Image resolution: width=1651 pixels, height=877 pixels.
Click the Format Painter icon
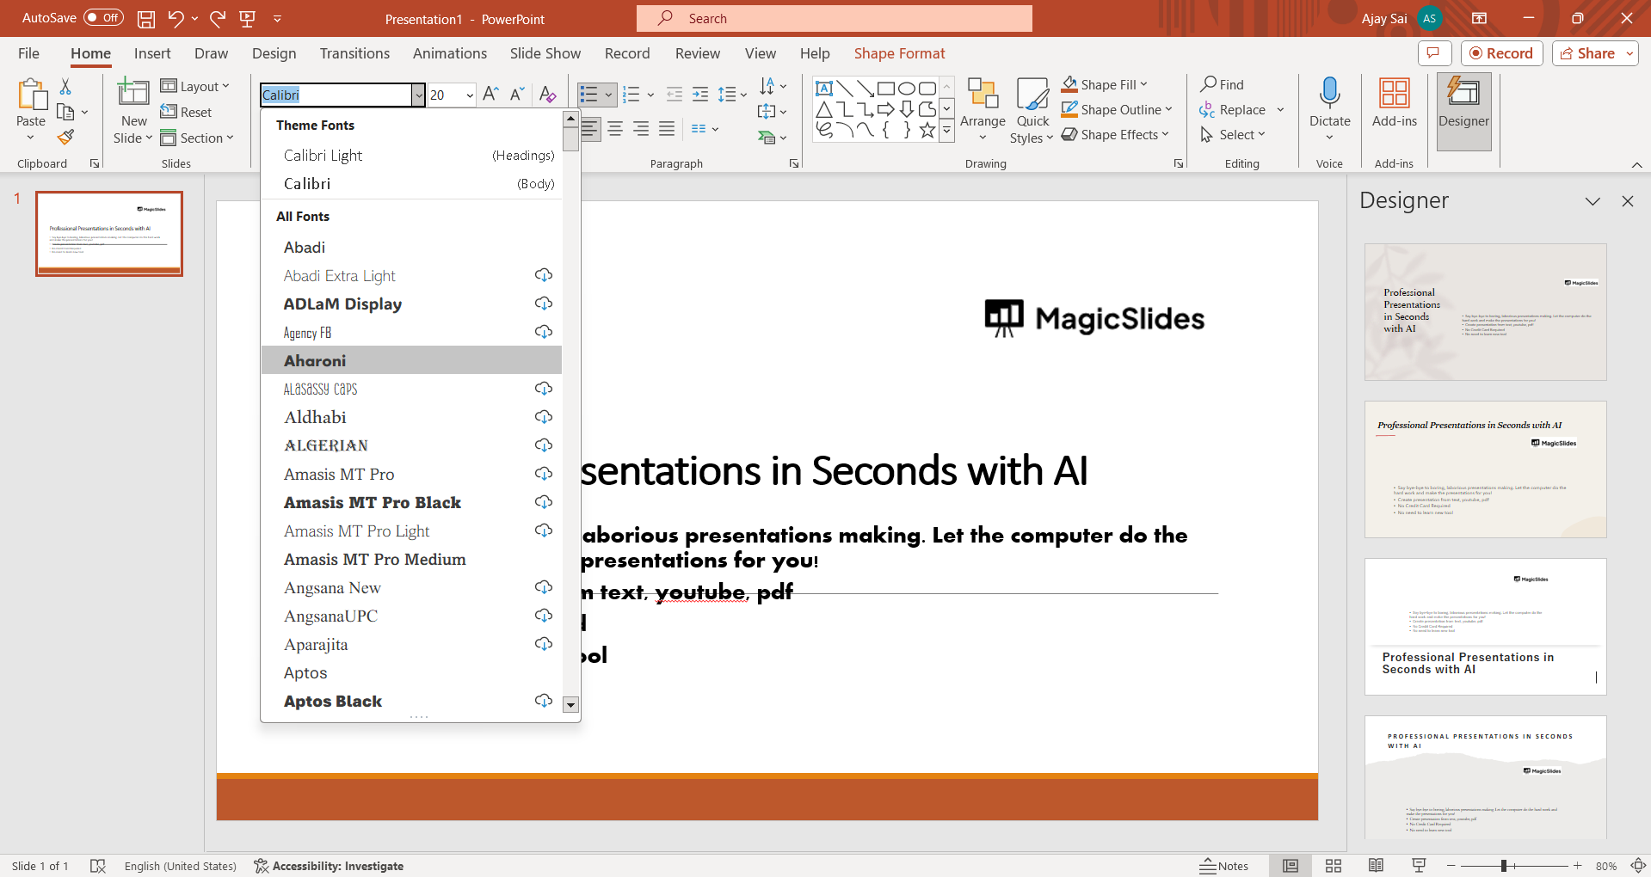(65, 138)
